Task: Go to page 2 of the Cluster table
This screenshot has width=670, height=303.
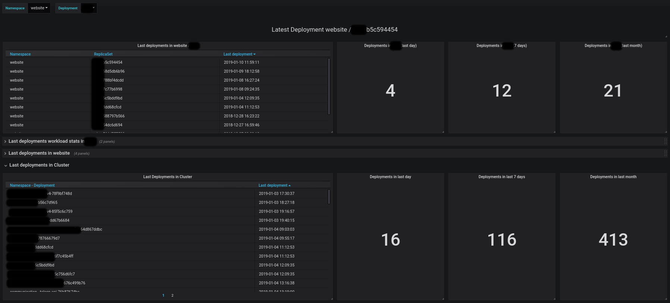Action: click(x=172, y=296)
